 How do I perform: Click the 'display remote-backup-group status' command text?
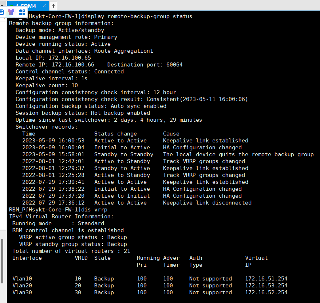(137, 16)
